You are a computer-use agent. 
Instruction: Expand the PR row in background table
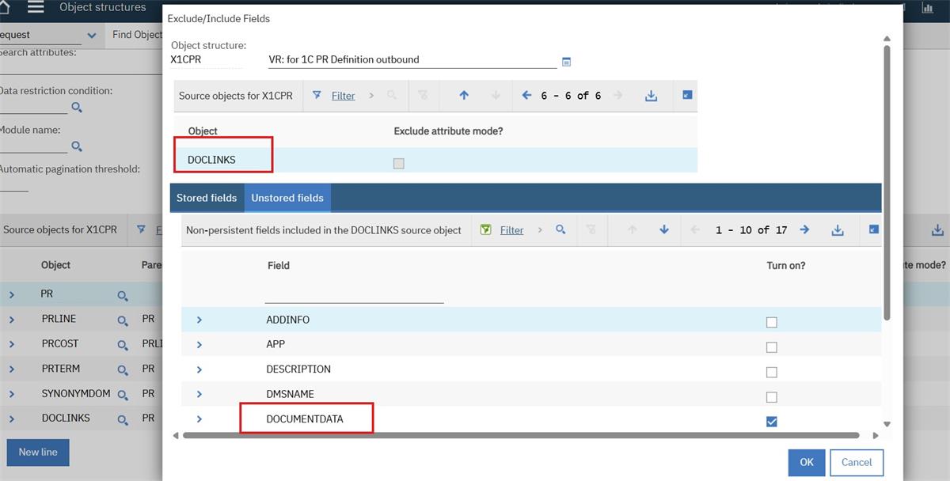coord(11,294)
